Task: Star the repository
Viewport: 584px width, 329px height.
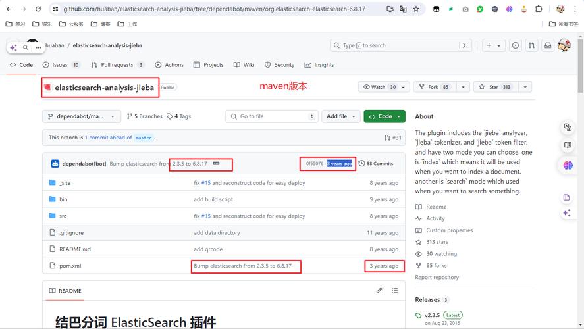Action: (496, 87)
